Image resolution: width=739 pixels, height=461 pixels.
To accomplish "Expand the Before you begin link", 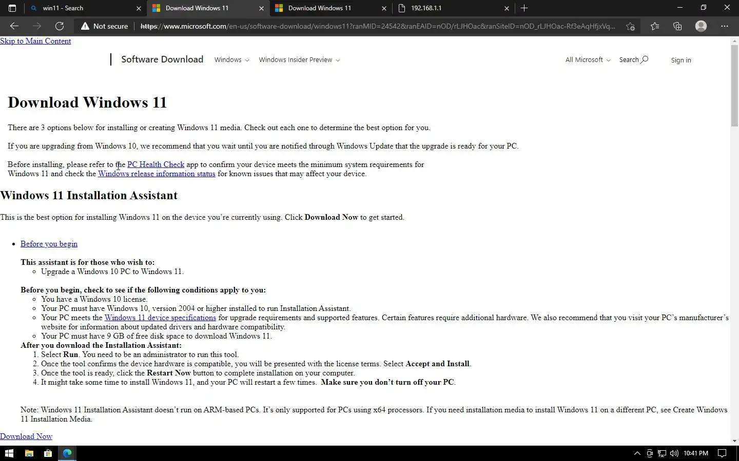I will click(49, 244).
